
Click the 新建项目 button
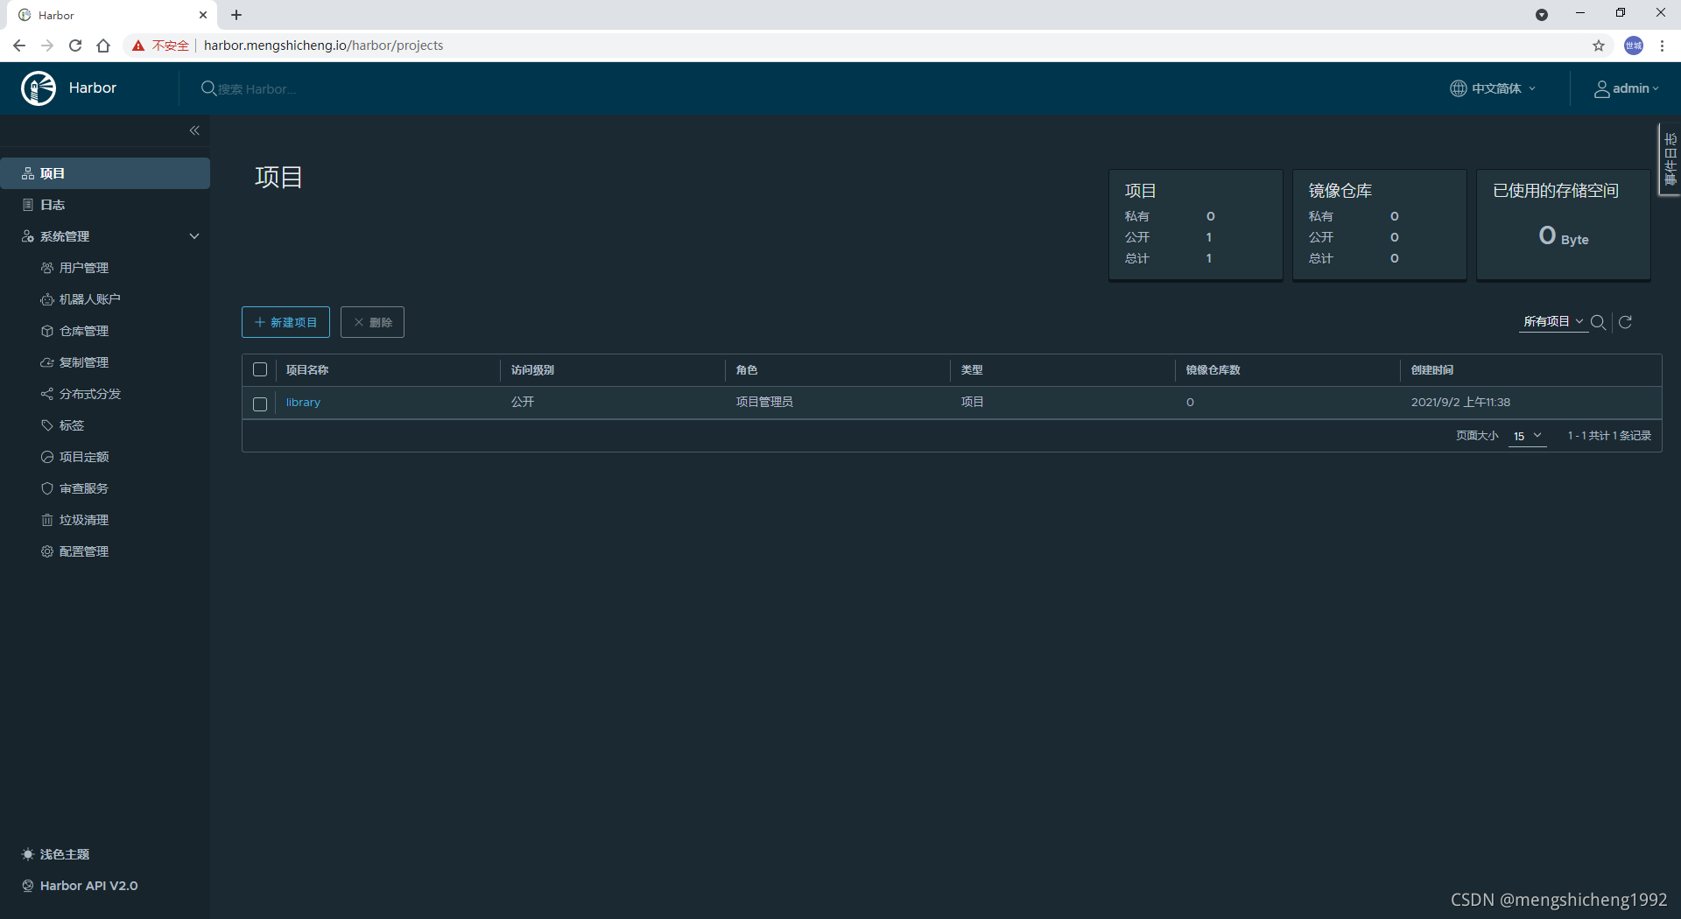pos(285,322)
